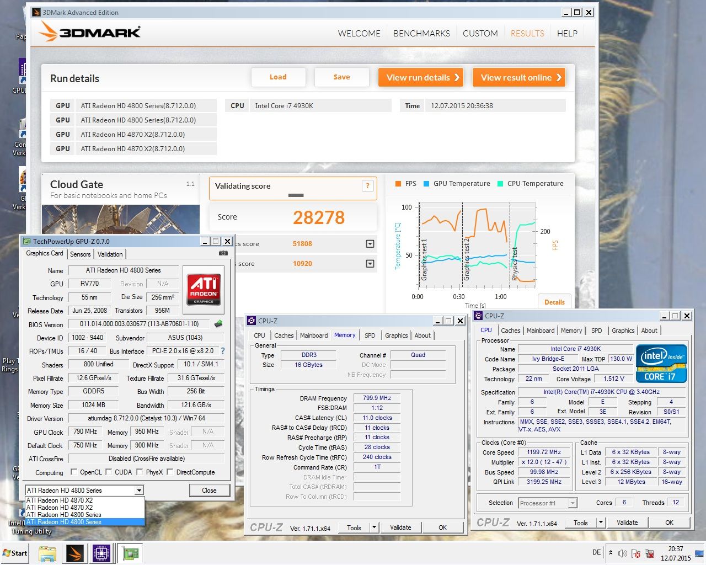Enable the PhysX checkbox
The height and width of the screenshot is (565, 706).
tap(140, 472)
